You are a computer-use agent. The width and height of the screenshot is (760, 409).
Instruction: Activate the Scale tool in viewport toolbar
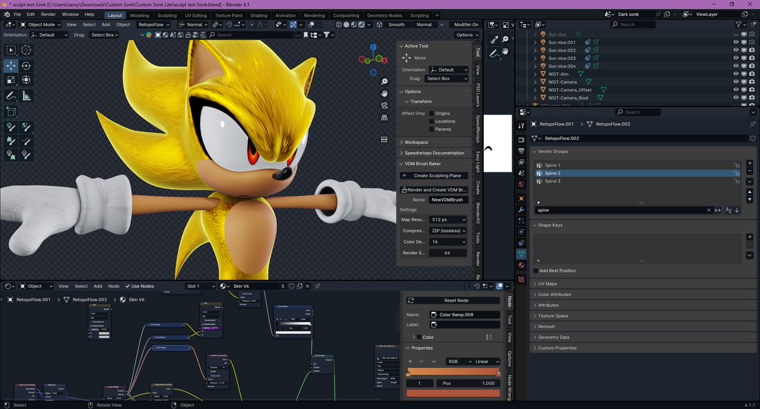point(11,80)
